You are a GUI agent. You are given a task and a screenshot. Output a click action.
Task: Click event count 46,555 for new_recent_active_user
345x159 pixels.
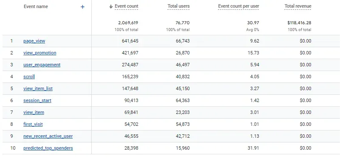click(131, 136)
